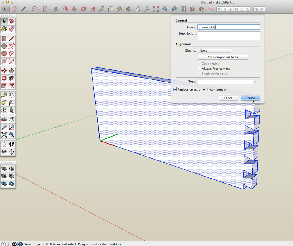This screenshot has width=293, height=246.
Task: Open the Rectangle tool dropdown arrow
Action: [x=50, y=9]
